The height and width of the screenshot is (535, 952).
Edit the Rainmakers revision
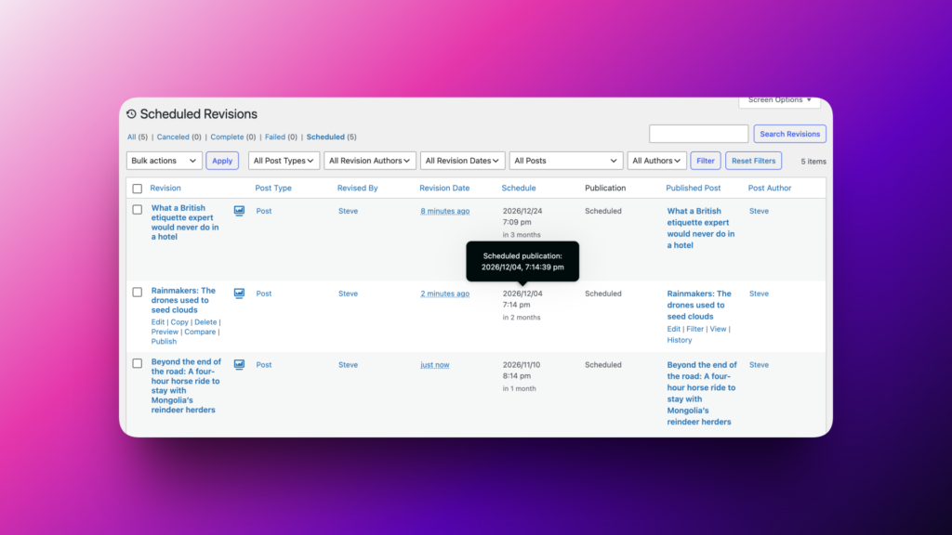tap(158, 322)
